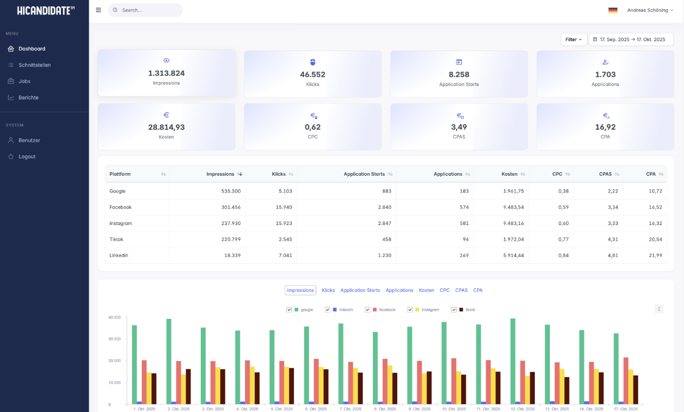The width and height of the screenshot is (684, 412).
Task: Click the mouse icon on Klicks card
Action: point(313,62)
